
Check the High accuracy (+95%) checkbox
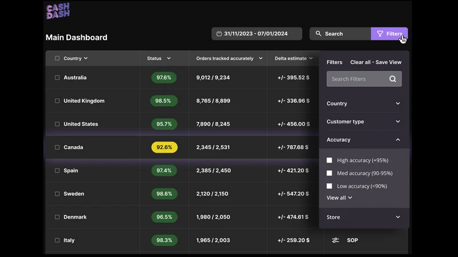(x=329, y=160)
